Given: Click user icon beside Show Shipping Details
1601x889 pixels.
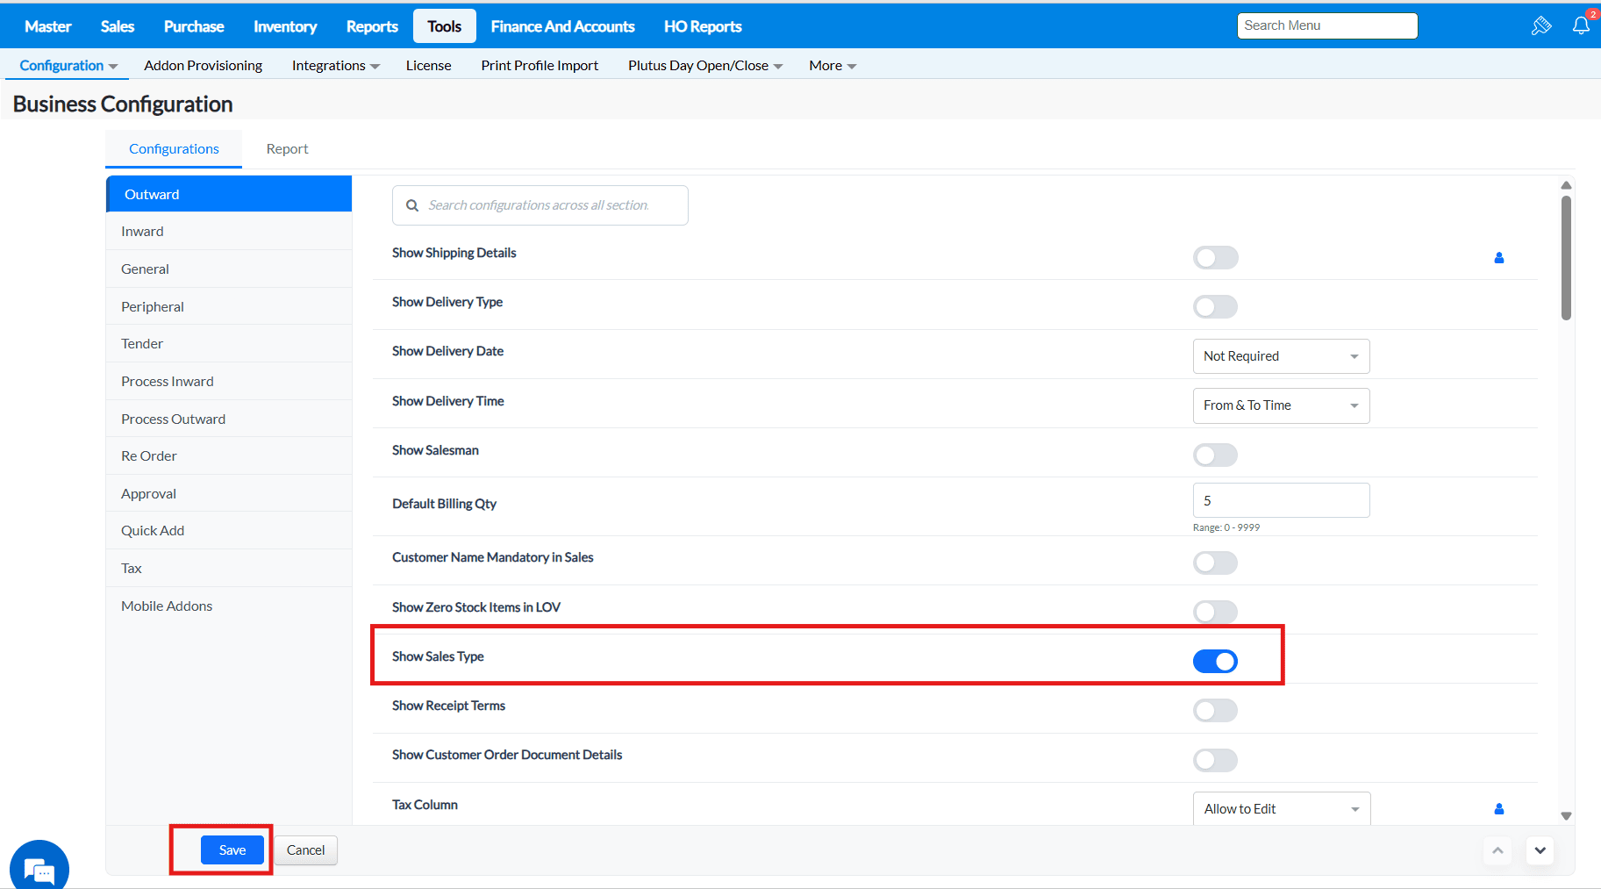Looking at the screenshot, I should pos(1499,258).
